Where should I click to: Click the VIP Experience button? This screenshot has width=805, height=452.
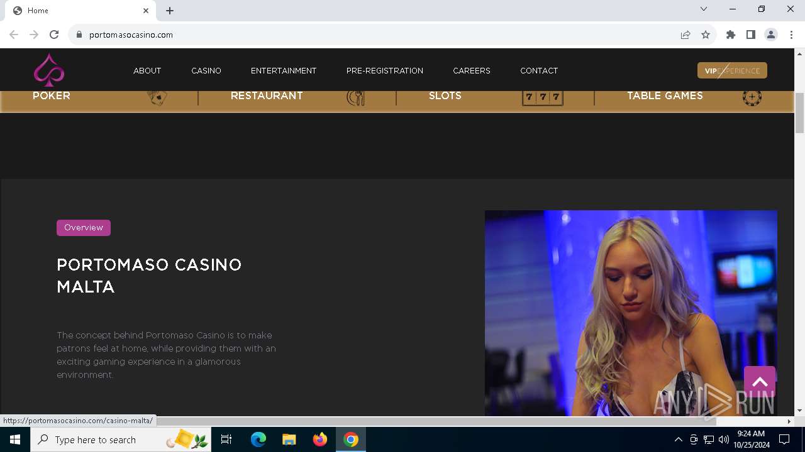tap(732, 70)
